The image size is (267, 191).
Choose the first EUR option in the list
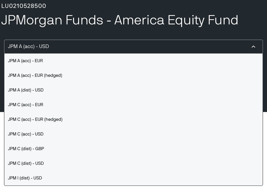(x=26, y=61)
